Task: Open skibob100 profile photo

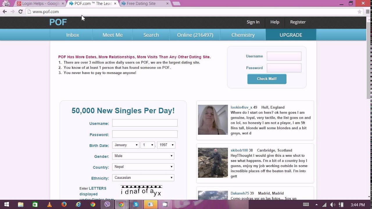Action: pos(213,163)
